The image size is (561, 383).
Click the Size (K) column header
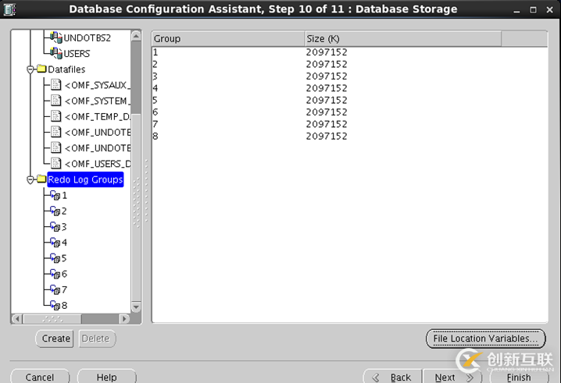pos(403,38)
